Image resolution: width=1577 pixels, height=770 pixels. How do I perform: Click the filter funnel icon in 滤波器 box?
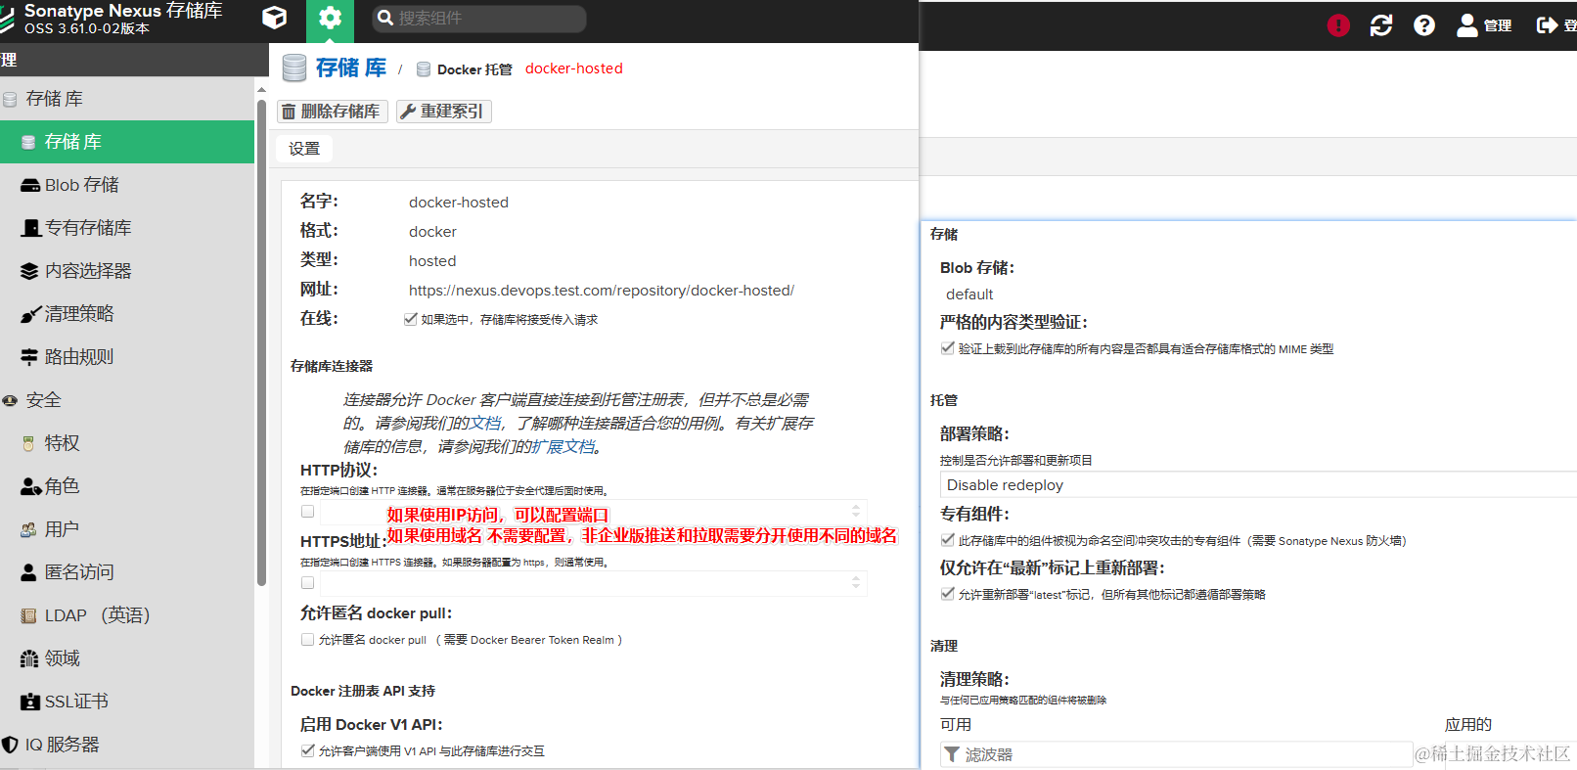pos(952,754)
